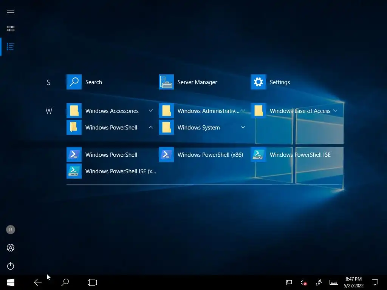Click Windows Administrativ... folder label

coord(208,111)
